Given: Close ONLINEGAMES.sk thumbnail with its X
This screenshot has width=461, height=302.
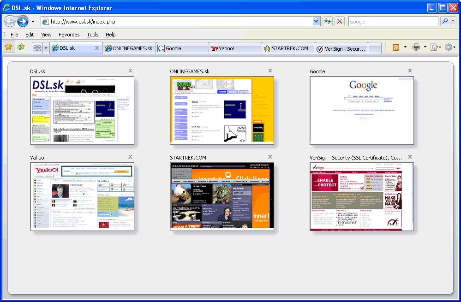Looking at the screenshot, I should click(x=270, y=71).
